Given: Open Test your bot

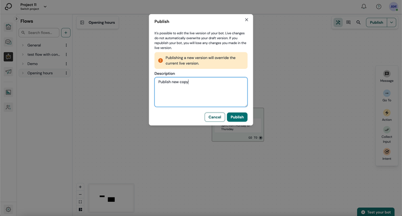Looking at the screenshot, I should pos(376,212).
